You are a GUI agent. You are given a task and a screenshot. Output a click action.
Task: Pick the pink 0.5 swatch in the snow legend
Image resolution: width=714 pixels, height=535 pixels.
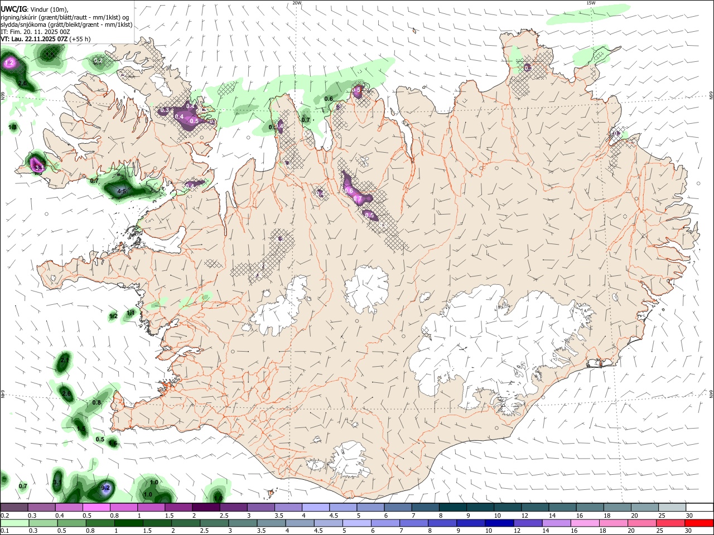(96, 507)
